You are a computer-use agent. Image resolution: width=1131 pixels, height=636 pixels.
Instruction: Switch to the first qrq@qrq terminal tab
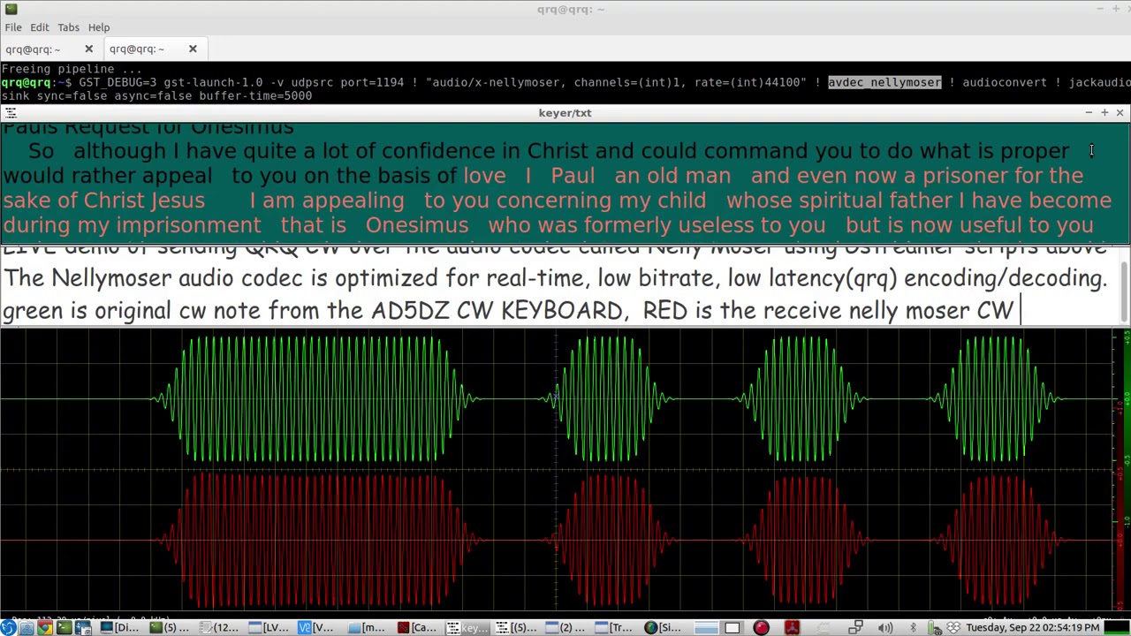[x=34, y=49]
